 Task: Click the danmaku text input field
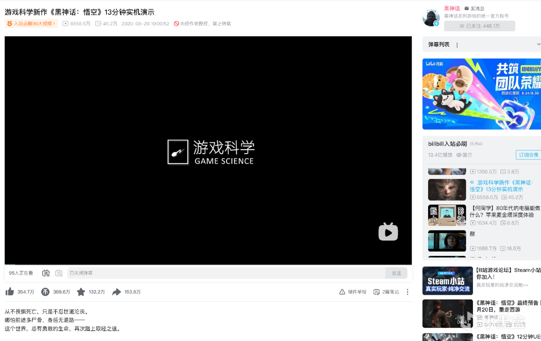(x=226, y=273)
